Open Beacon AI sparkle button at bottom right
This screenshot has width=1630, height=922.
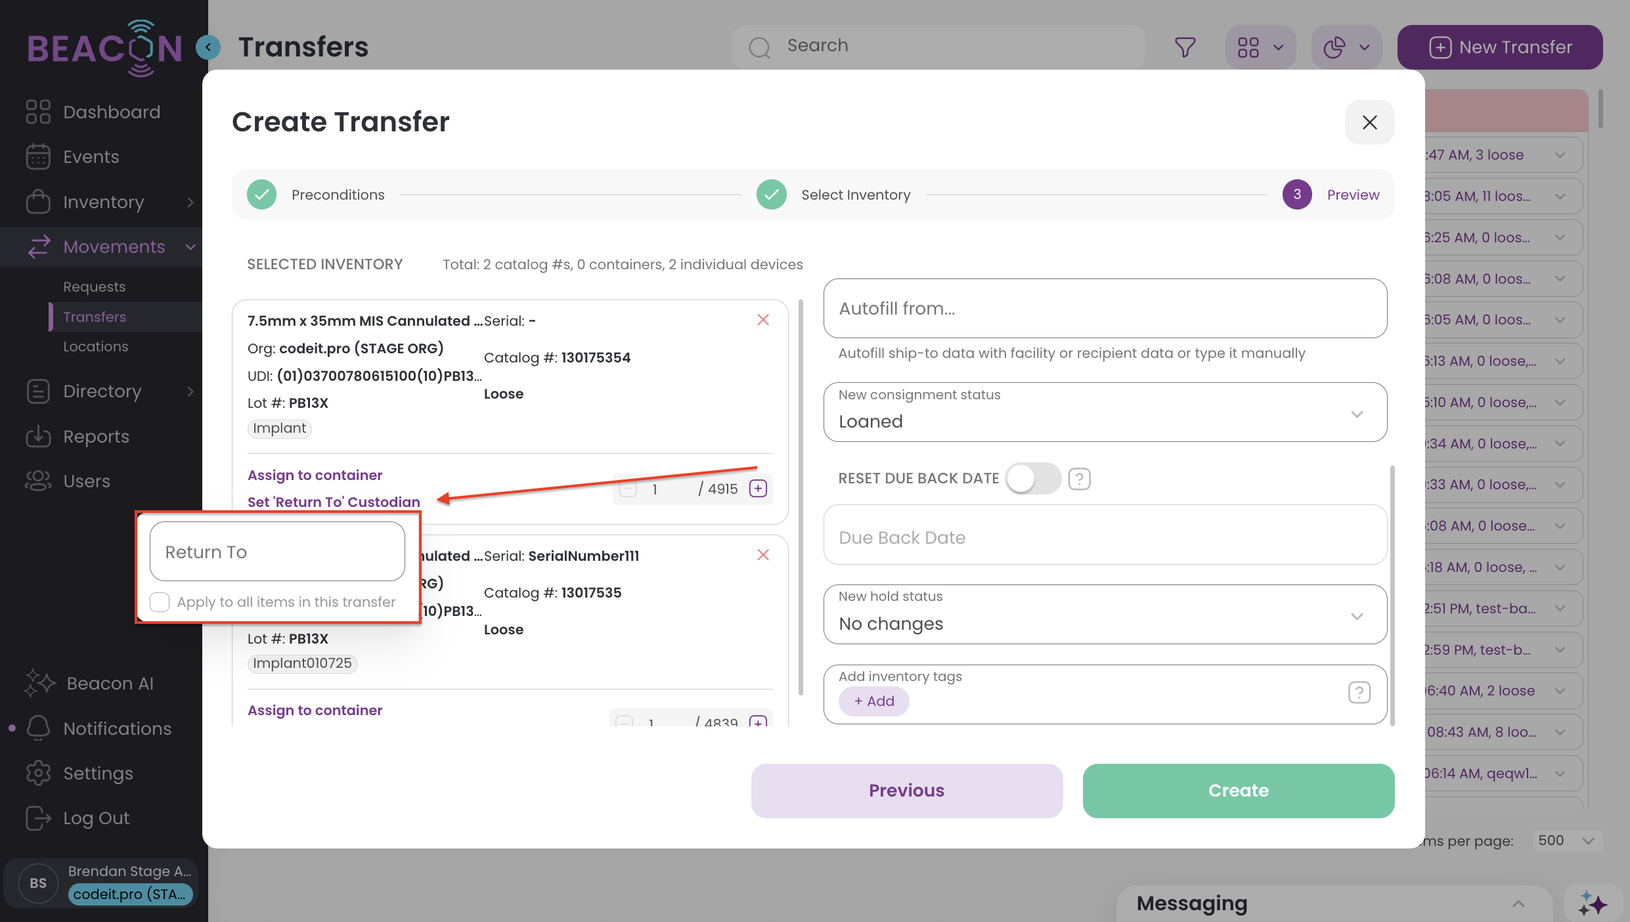click(x=1592, y=904)
